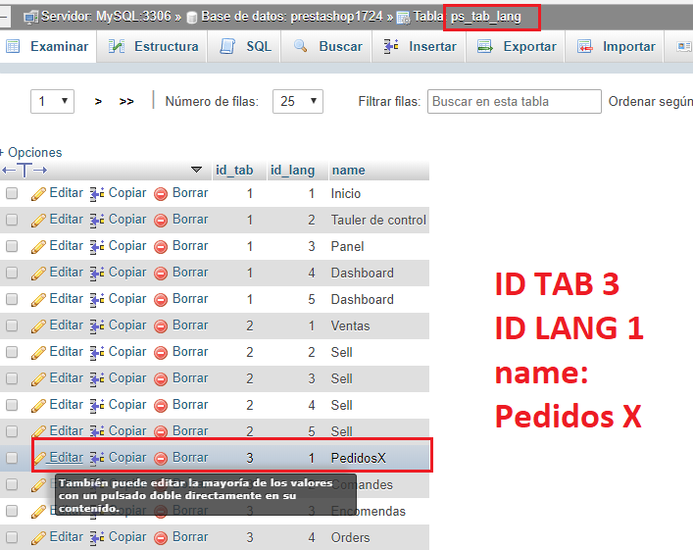This screenshot has height=550, width=693.
Task: Sort by the id_lang column header
Action: [292, 171]
